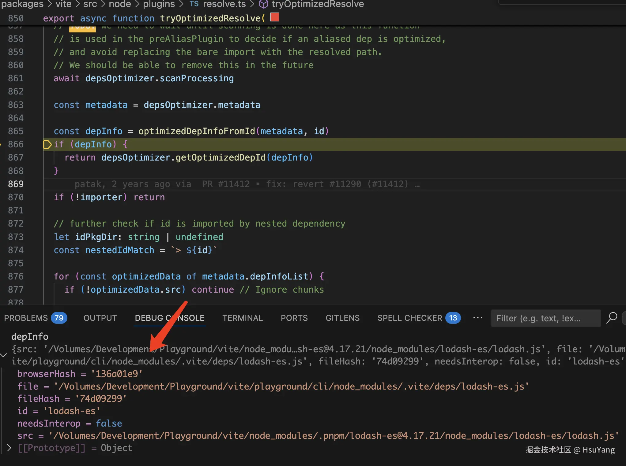Open the more panels ellipsis menu

pos(477,318)
